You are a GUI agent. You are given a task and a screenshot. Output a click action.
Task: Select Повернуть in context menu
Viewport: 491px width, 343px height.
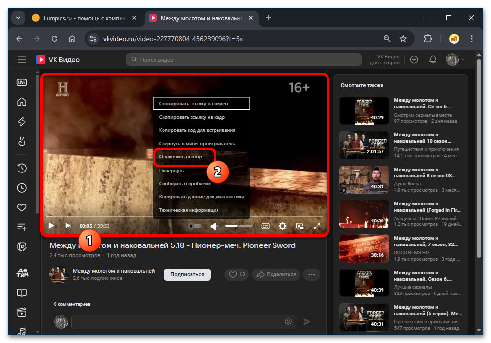201,170
